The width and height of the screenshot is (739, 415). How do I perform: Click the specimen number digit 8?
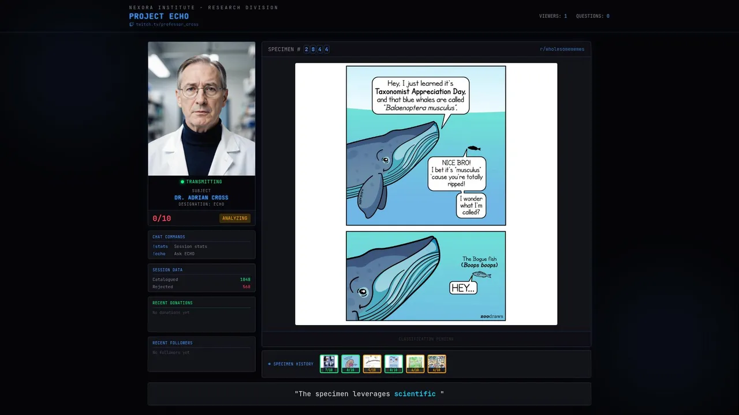pyautogui.click(x=313, y=50)
